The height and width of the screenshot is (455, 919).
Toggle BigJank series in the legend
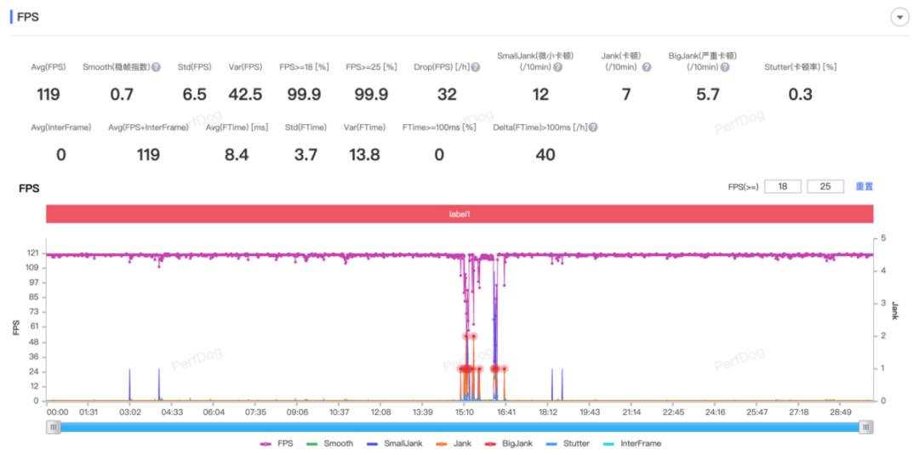tap(508, 444)
